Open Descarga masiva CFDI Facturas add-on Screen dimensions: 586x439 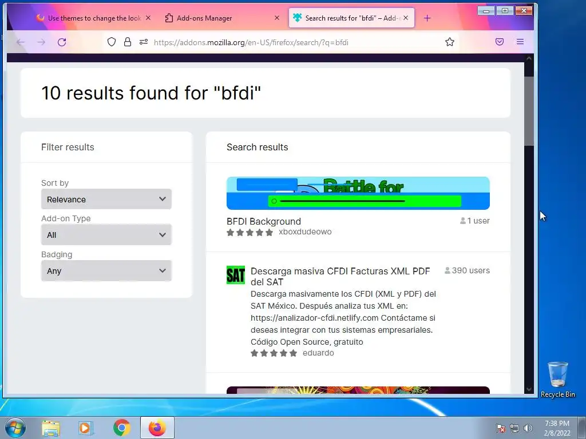[x=340, y=276]
